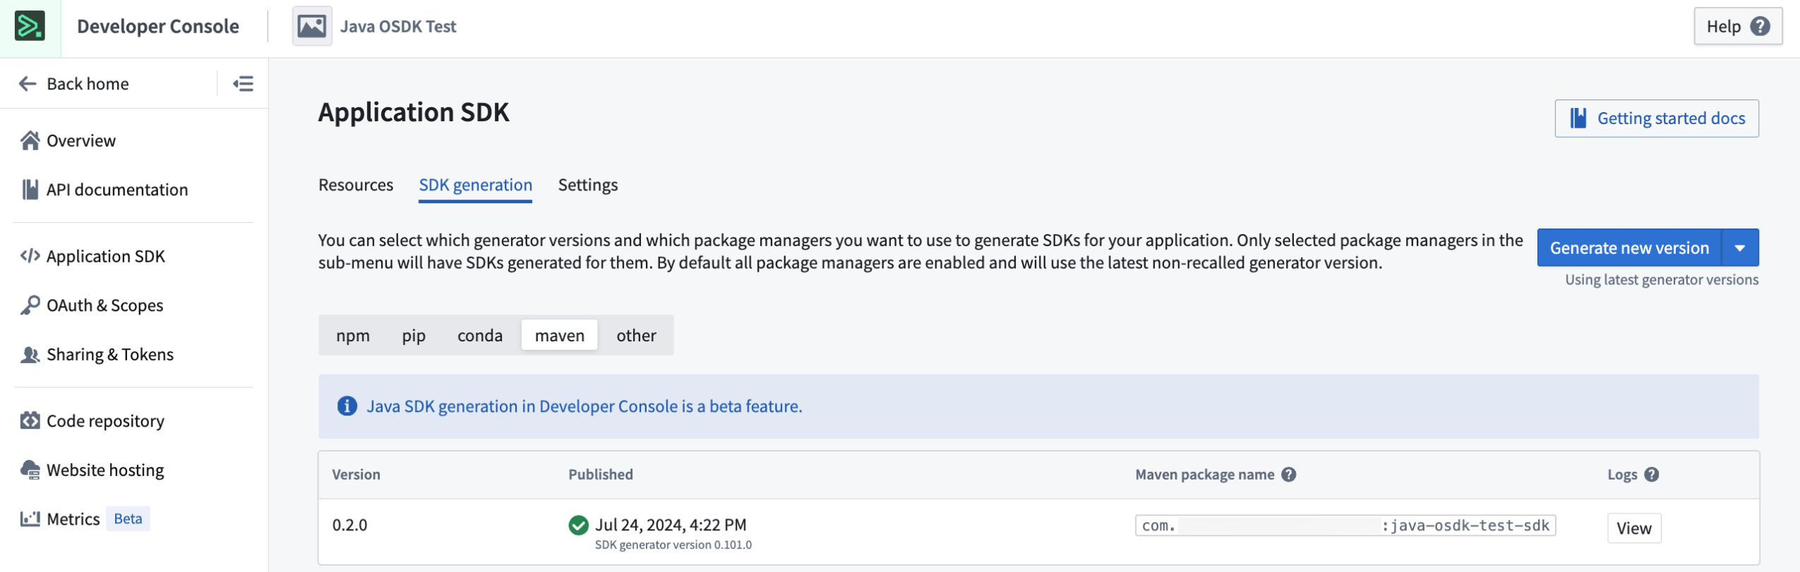Click the green published checkmark icon
The image size is (1800, 572).
click(x=578, y=525)
